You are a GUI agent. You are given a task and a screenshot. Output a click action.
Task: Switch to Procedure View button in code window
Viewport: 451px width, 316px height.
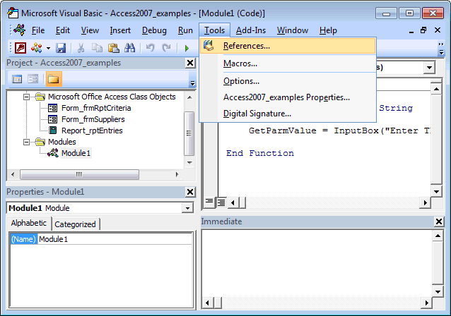(209, 202)
